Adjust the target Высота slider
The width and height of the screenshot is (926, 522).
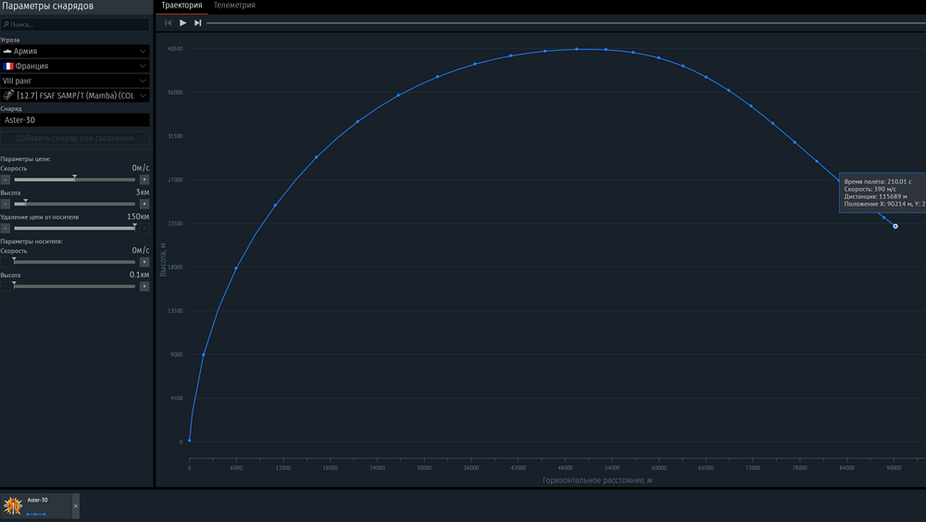74,204
